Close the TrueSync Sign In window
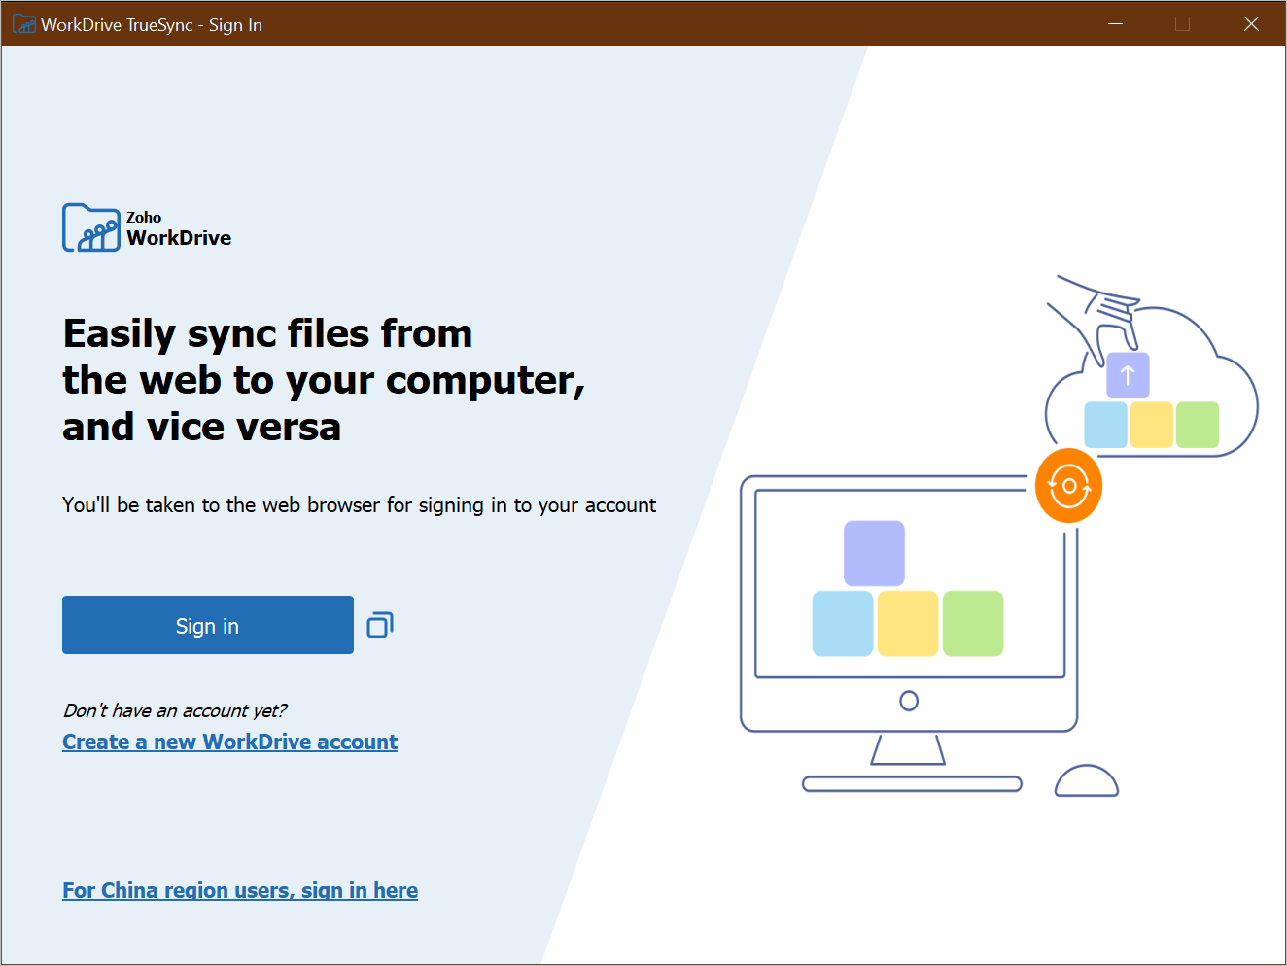This screenshot has height=966, width=1287. tap(1251, 24)
